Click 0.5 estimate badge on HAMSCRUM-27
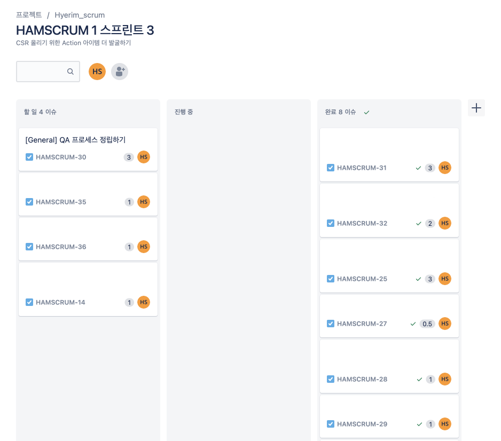This screenshot has height=441, width=501. (x=427, y=324)
